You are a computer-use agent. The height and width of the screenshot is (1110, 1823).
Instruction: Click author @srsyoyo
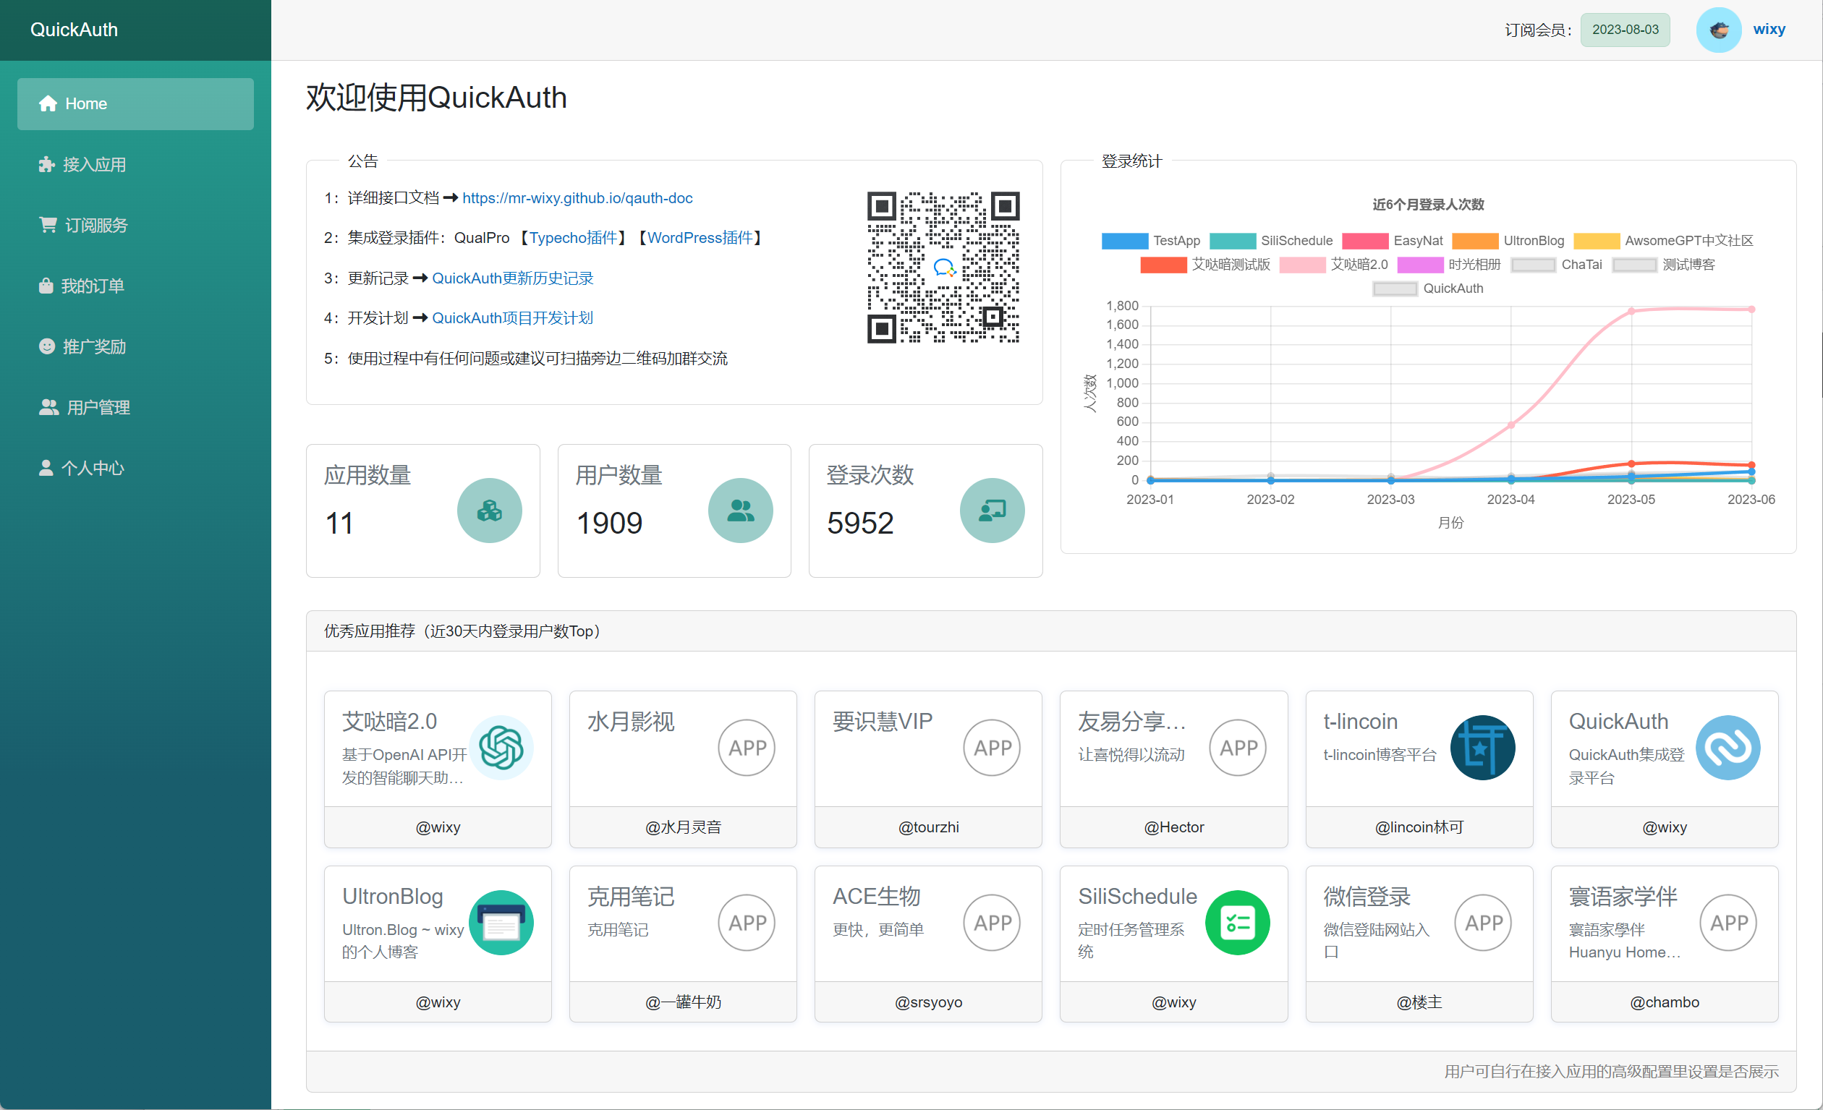pos(927,1002)
